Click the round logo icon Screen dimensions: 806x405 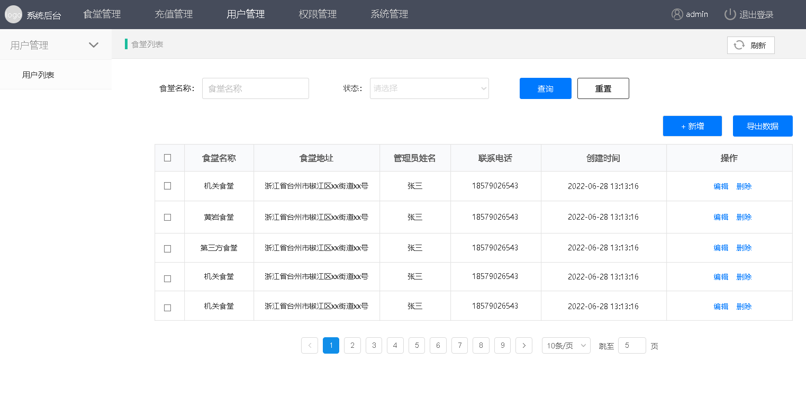[13, 15]
